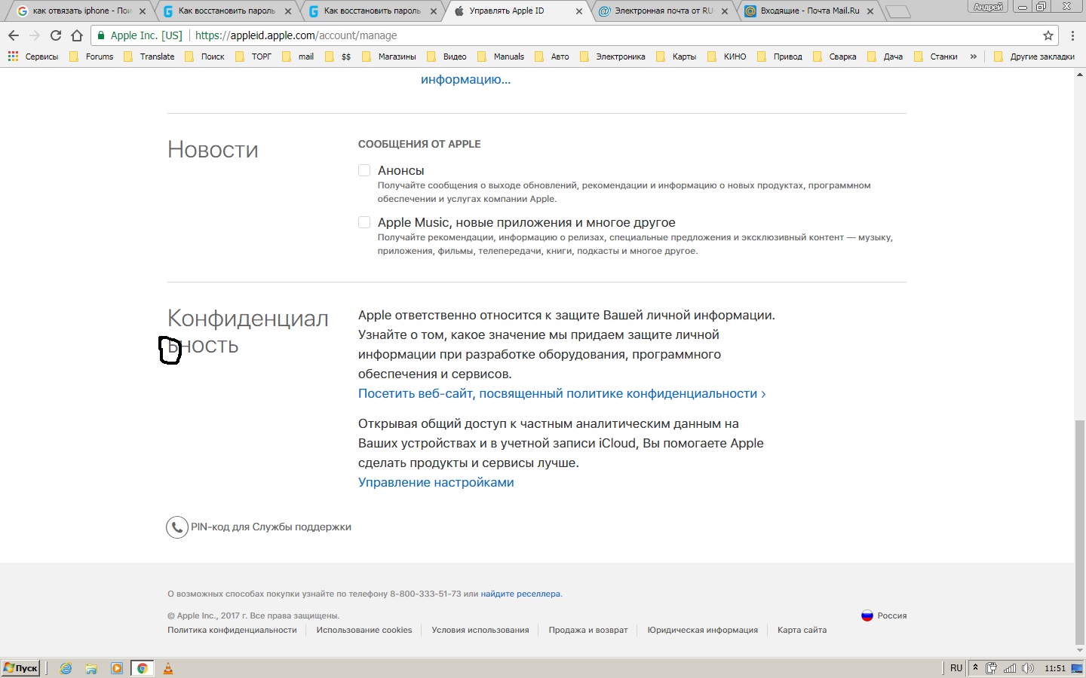Click the green secure lock icon
The width and height of the screenshot is (1086, 678).
pos(101,35)
